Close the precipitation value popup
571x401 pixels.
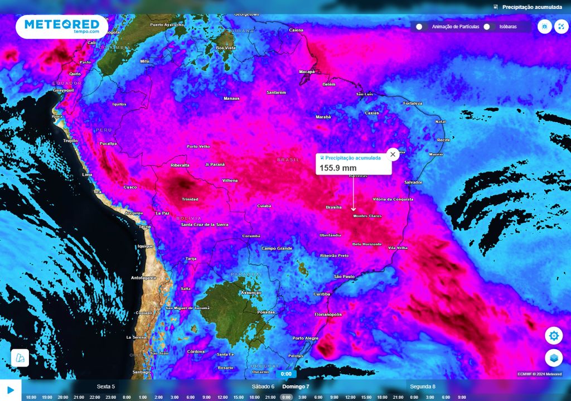coord(393,154)
